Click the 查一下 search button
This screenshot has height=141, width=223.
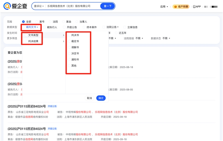click(x=107, y=6)
